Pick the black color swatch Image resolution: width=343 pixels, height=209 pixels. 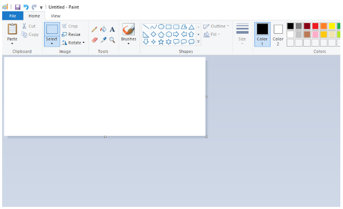290,26
